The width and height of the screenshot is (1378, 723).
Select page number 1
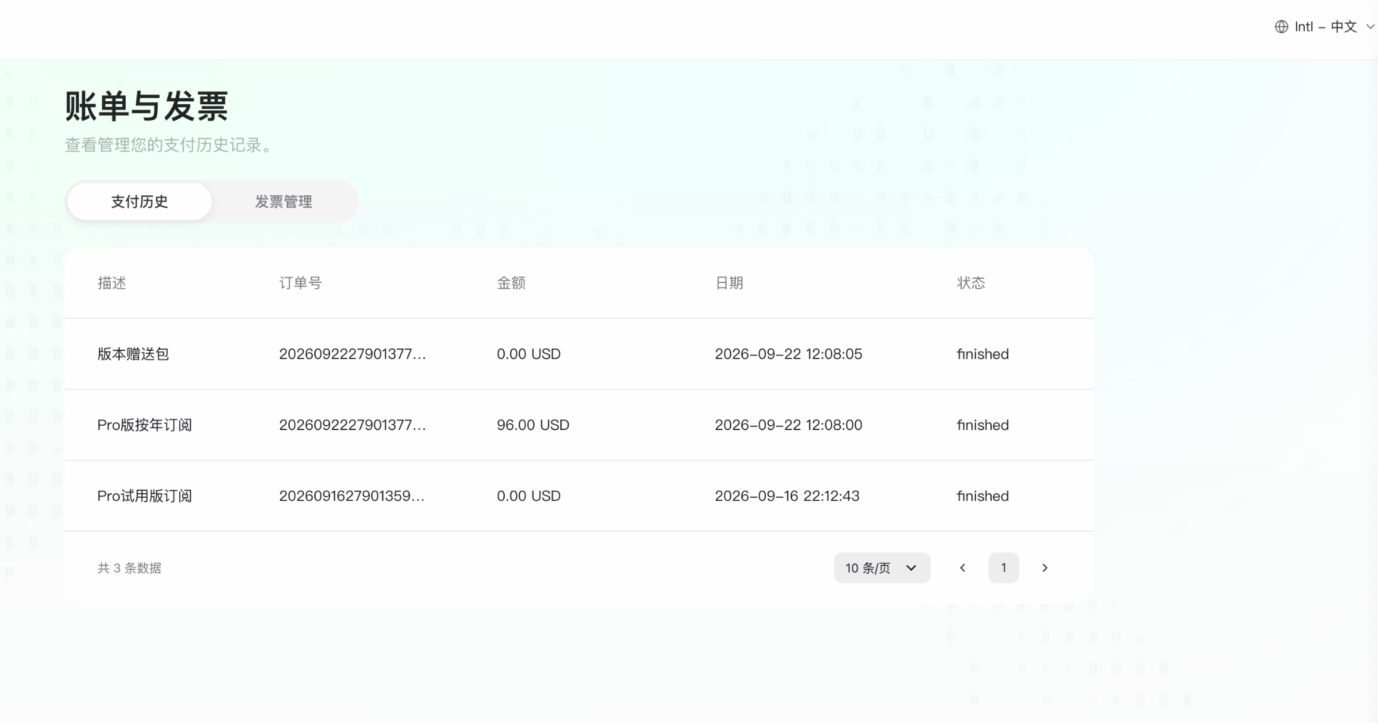pyautogui.click(x=1003, y=568)
